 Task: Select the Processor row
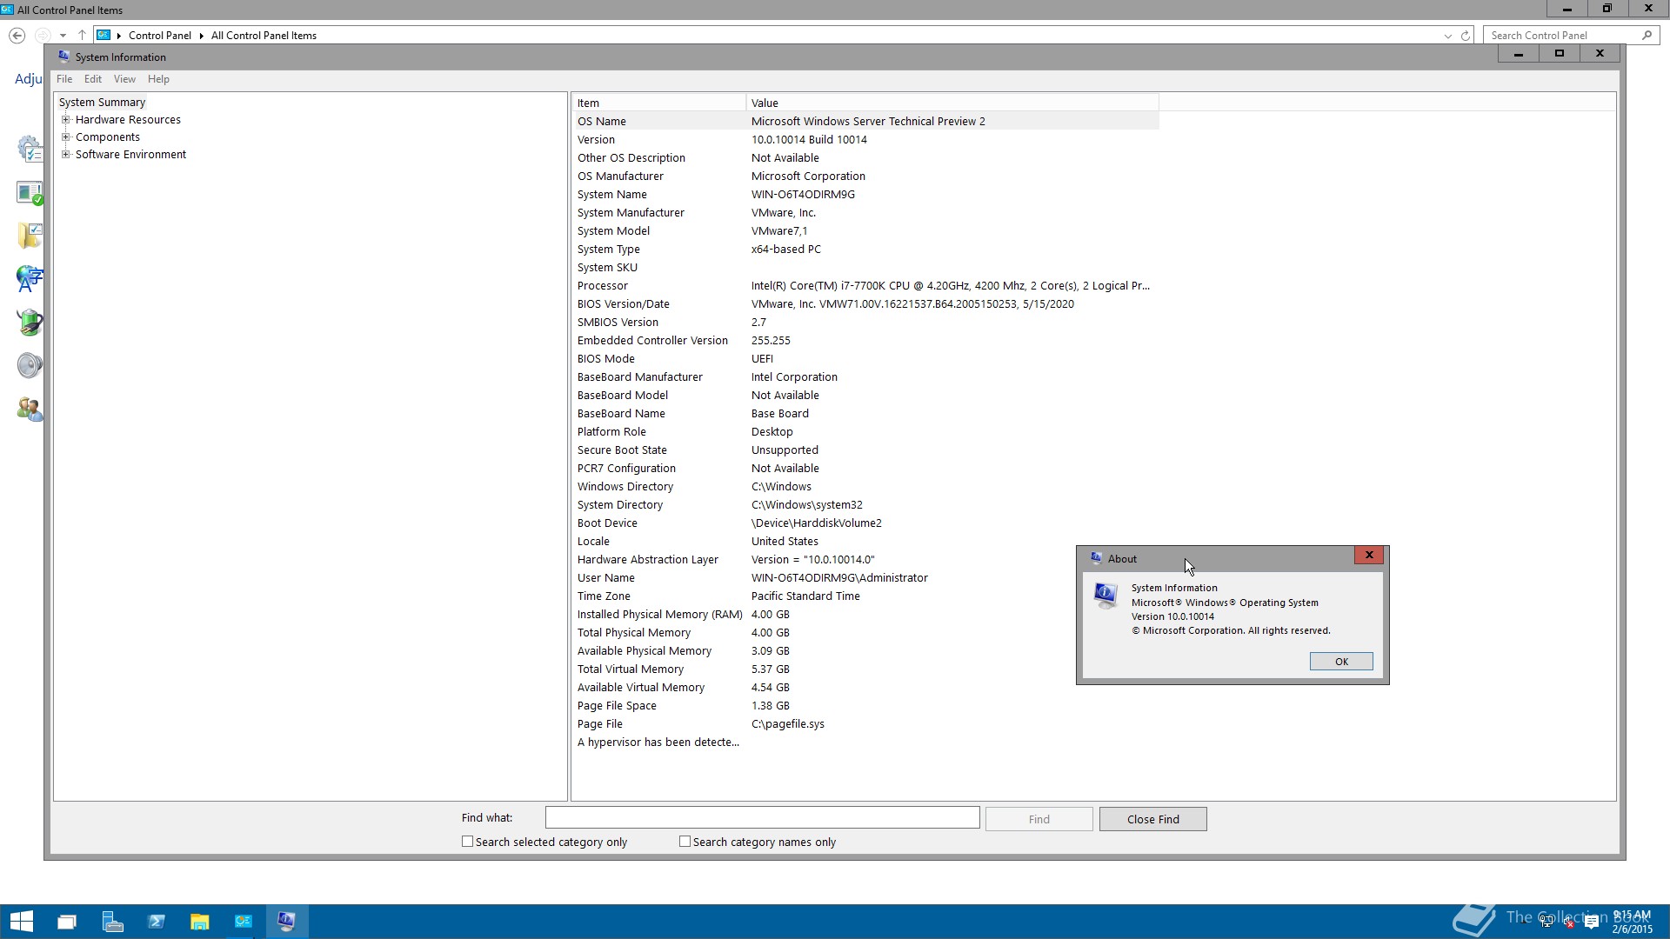coord(865,286)
